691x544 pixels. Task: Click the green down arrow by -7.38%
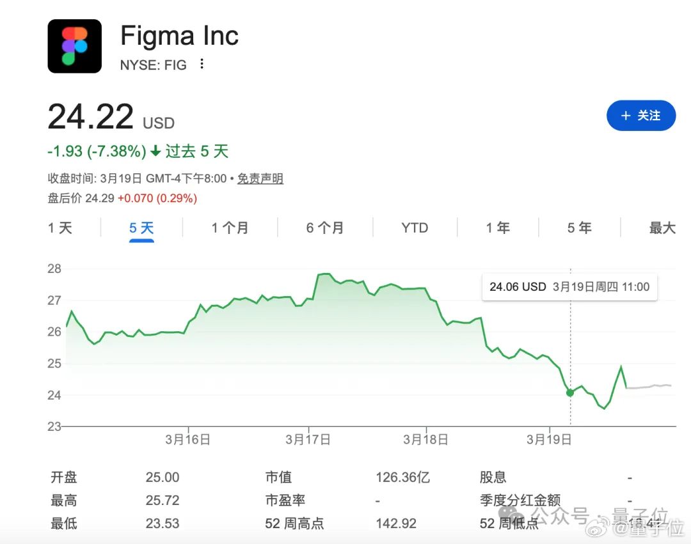click(x=155, y=152)
